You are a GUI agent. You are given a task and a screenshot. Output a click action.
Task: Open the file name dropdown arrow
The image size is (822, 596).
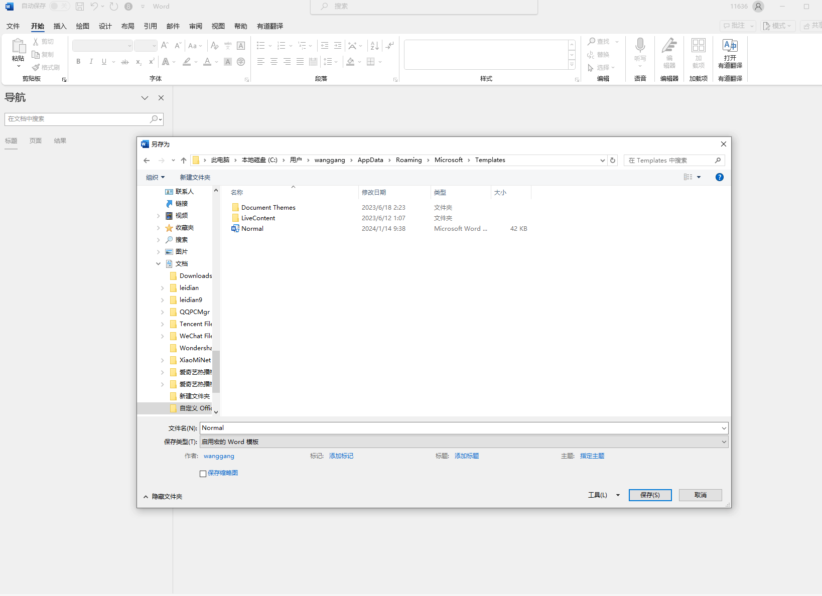724,428
